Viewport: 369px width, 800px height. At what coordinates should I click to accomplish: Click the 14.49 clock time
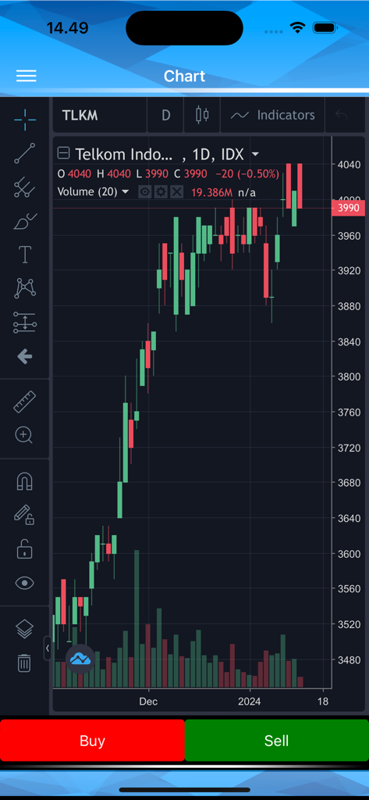(67, 27)
